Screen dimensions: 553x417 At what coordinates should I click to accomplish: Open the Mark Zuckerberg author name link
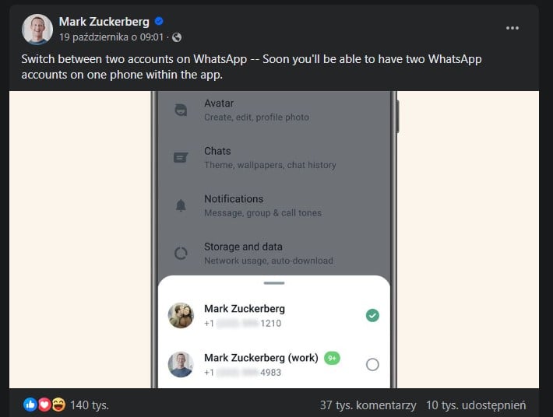104,22
